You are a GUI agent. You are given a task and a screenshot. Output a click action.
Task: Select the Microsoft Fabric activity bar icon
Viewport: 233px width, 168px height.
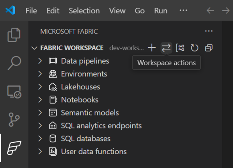pos(14,148)
